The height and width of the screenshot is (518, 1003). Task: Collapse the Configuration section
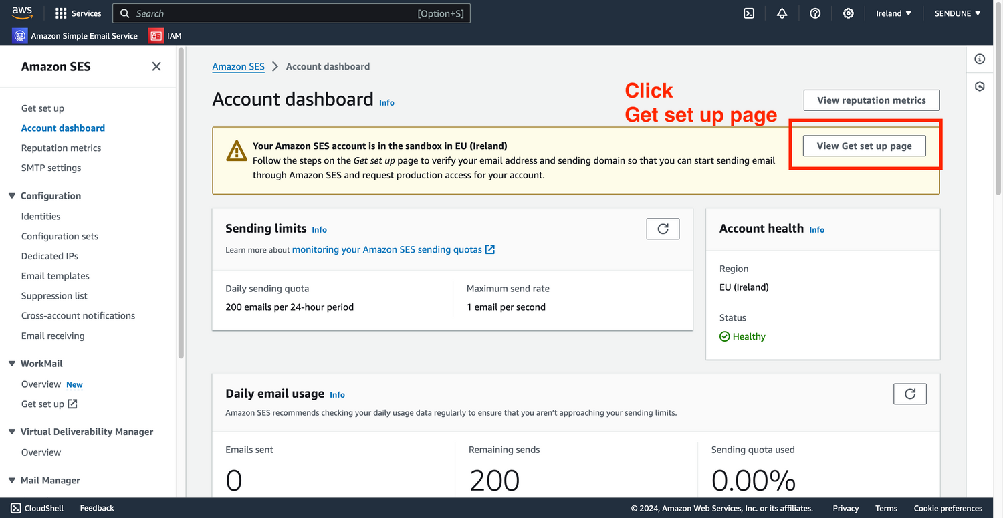[12, 196]
